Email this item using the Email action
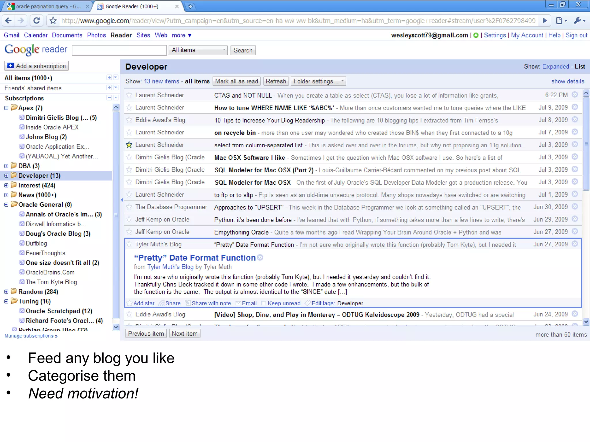The height and width of the screenshot is (442, 590). (x=246, y=303)
